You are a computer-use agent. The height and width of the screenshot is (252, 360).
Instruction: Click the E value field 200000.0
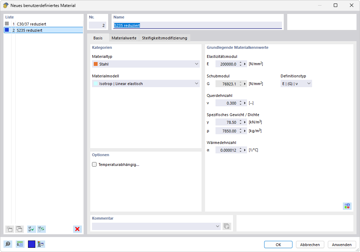pyautogui.click(x=227, y=64)
